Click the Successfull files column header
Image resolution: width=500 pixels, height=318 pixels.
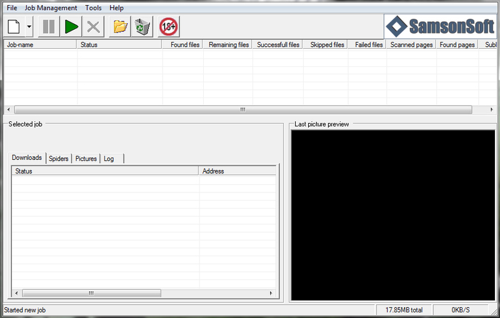[x=277, y=44]
